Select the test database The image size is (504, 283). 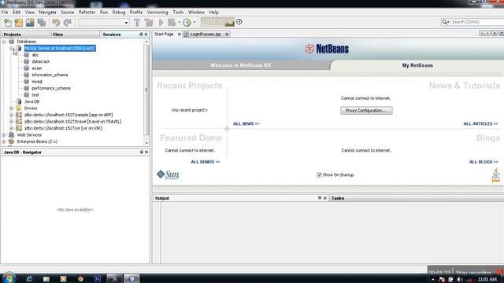coord(35,94)
